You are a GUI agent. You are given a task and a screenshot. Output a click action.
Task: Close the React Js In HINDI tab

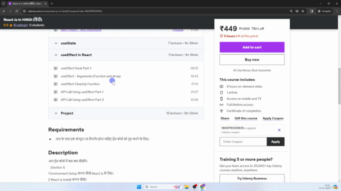(x=45, y=4)
